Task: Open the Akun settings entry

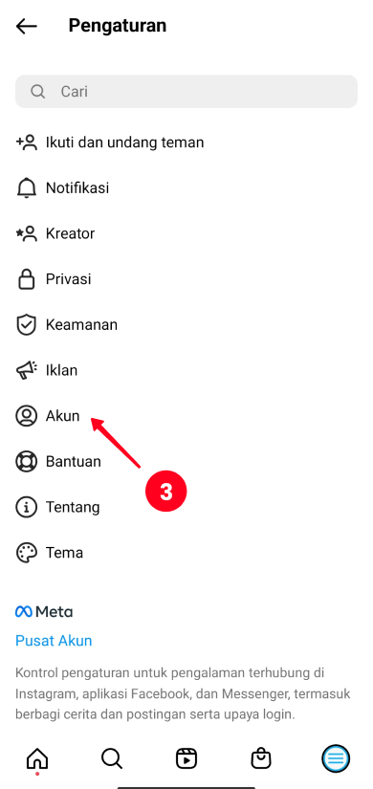Action: click(186, 416)
